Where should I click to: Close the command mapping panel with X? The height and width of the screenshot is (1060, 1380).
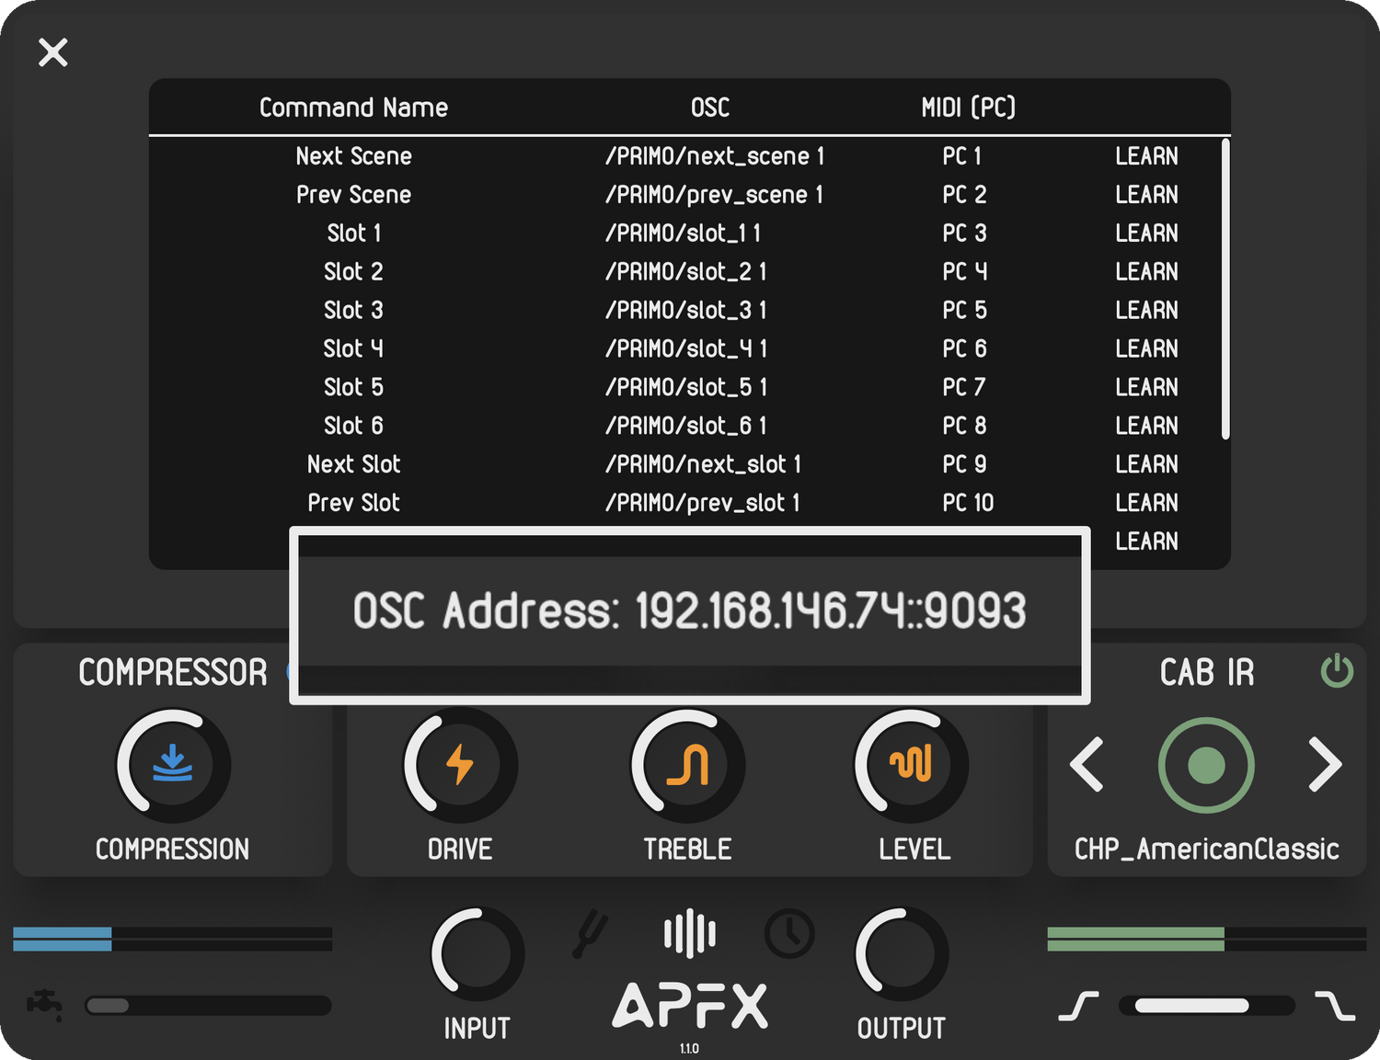coord(53,52)
